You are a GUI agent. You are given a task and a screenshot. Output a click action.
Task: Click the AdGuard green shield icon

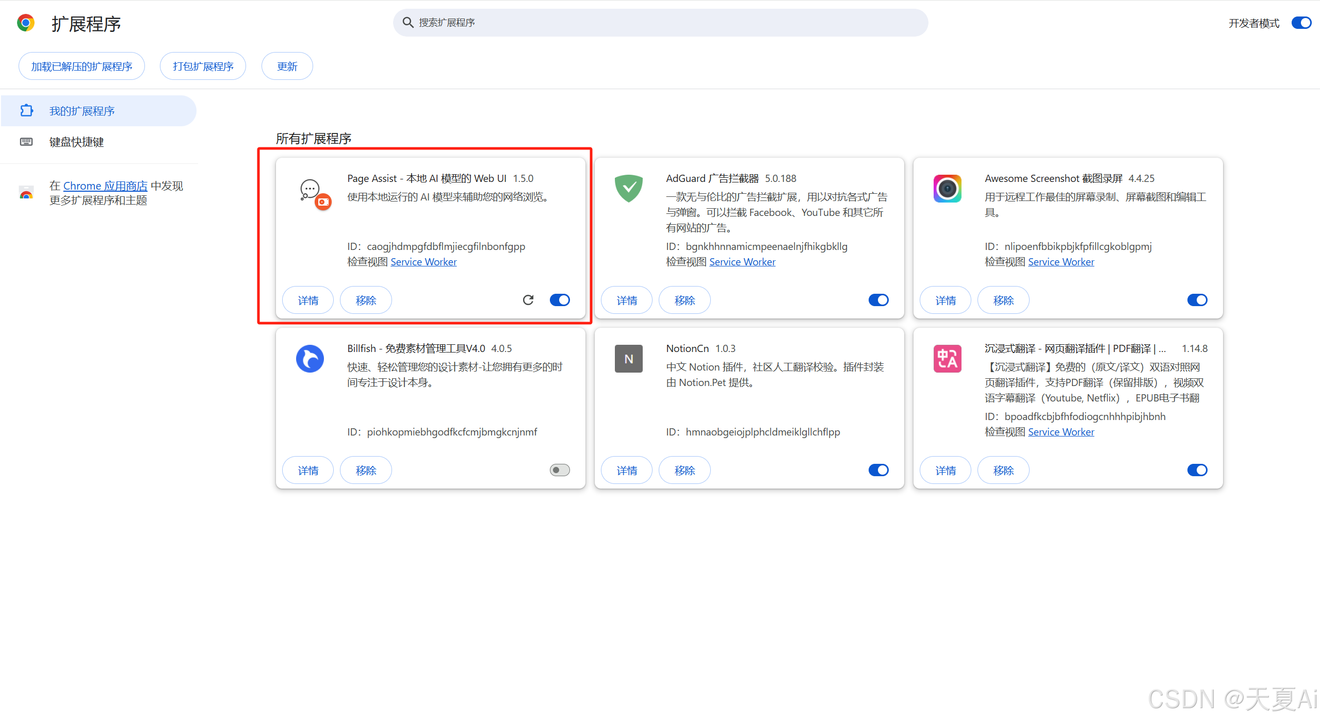(x=628, y=189)
